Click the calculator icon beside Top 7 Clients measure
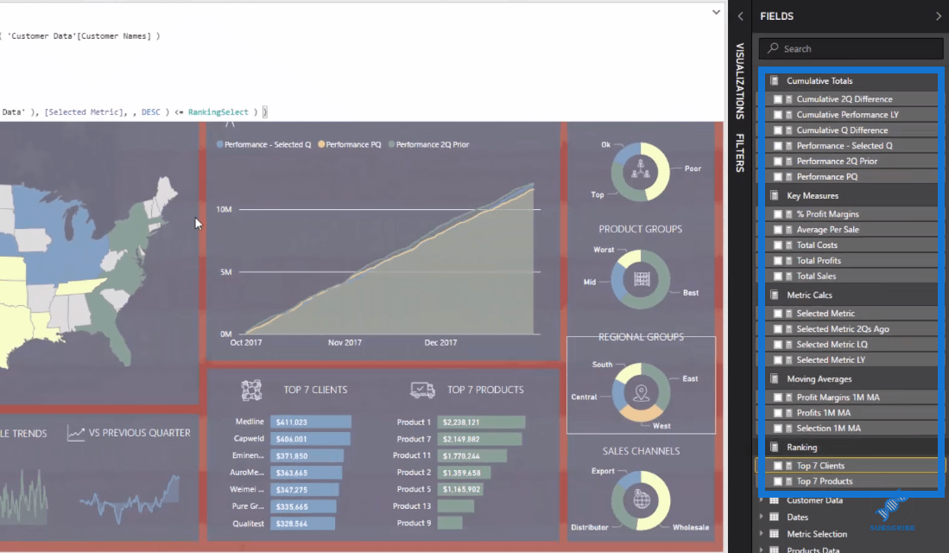This screenshot has width=949, height=553. tap(789, 466)
